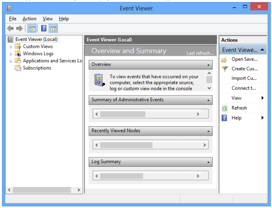
Task: Collapse Summary of Administrative Events section
Action: click(x=208, y=100)
